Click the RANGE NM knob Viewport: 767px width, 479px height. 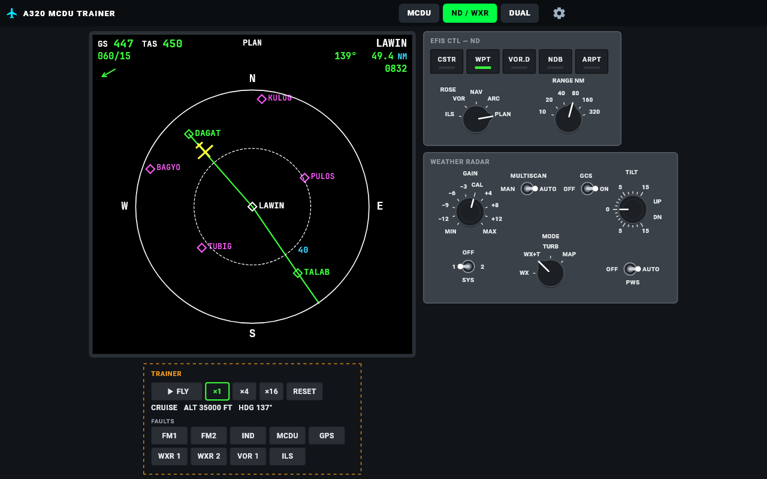pyautogui.click(x=568, y=119)
